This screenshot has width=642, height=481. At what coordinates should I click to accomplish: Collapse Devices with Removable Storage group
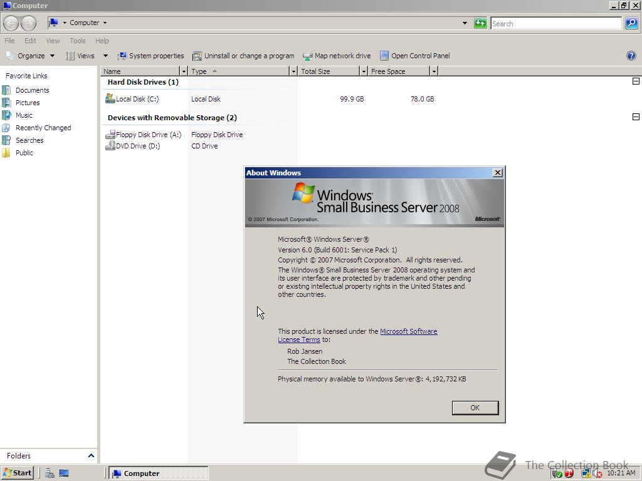[636, 117]
